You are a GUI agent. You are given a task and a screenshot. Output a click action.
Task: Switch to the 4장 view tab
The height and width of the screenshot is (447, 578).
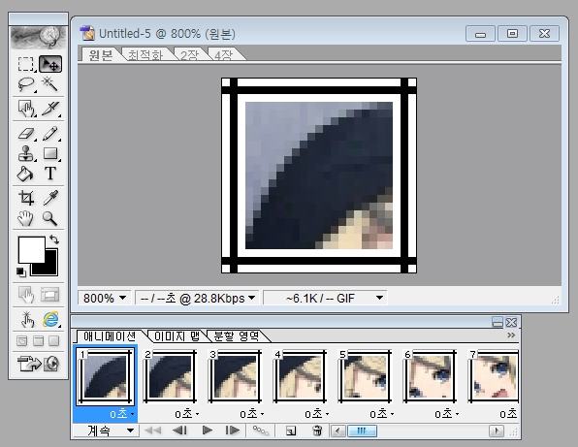(224, 55)
